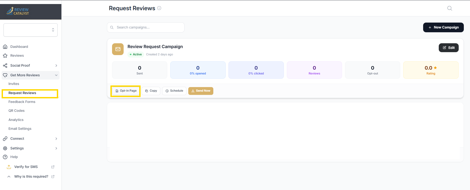Open the account selector dropdown in sidebar

pyautogui.click(x=30, y=30)
